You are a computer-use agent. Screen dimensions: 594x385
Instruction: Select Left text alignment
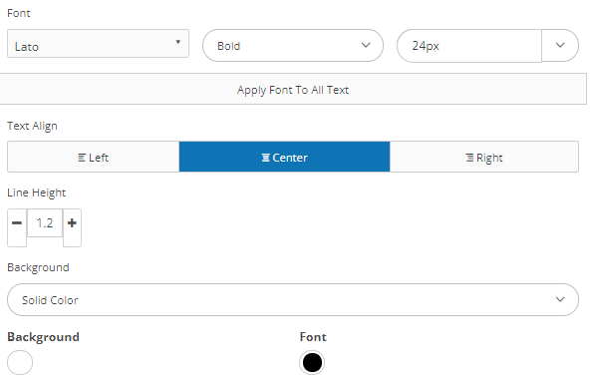(x=94, y=157)
